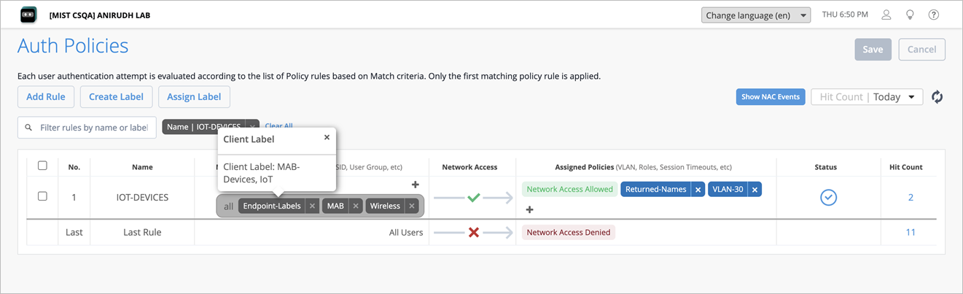This screenshot has width=963, height=294.
Task: Click the Mist robot logo icon
Action: (x=28, y=15)
